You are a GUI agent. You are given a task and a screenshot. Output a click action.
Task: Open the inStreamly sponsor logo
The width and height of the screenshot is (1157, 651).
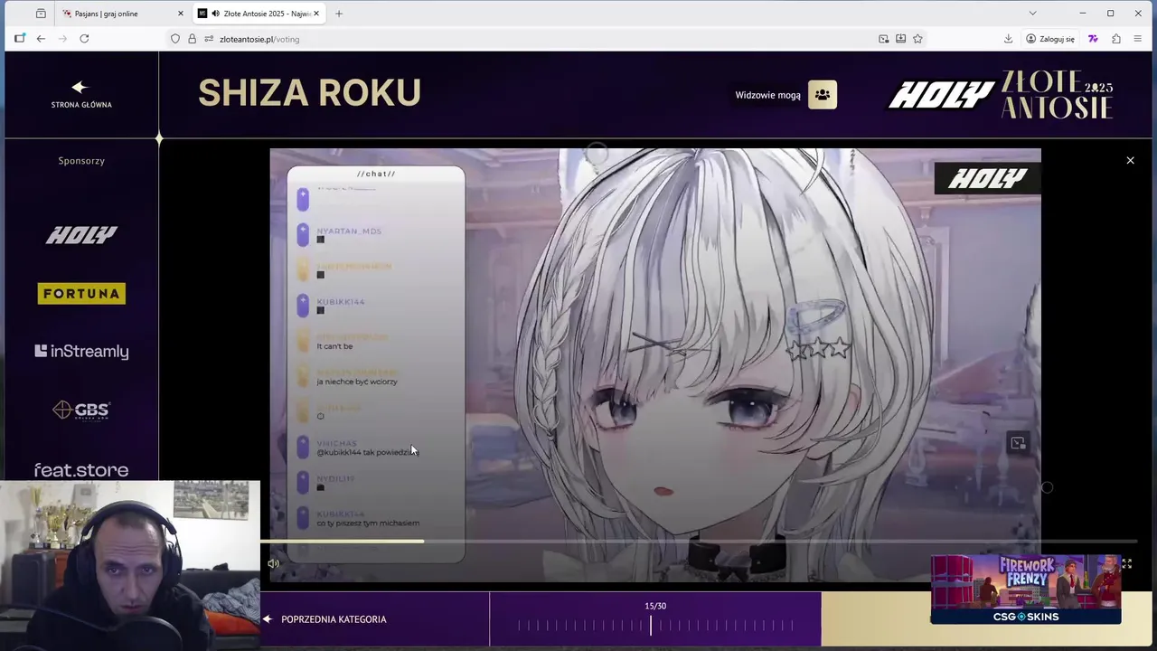pos(81,351)
